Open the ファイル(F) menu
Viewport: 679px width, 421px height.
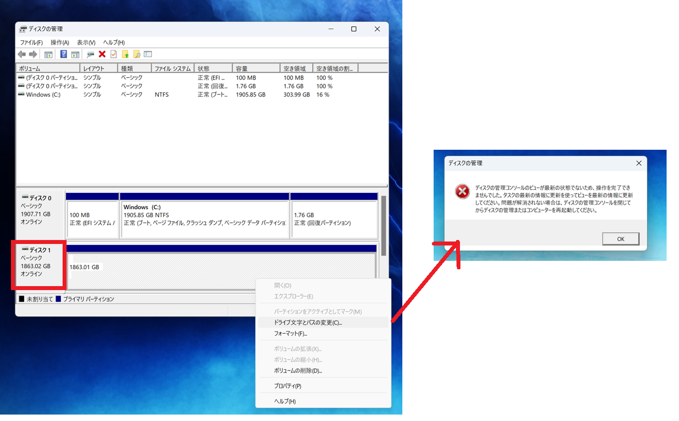[31, 42]
